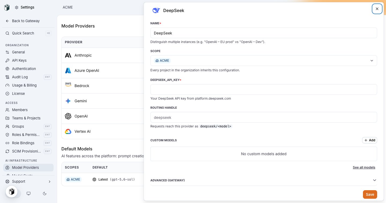Select the Vertex AI provider row text
Screen dimensions: 386x203
pyautogui.click(x=83, y=131)
